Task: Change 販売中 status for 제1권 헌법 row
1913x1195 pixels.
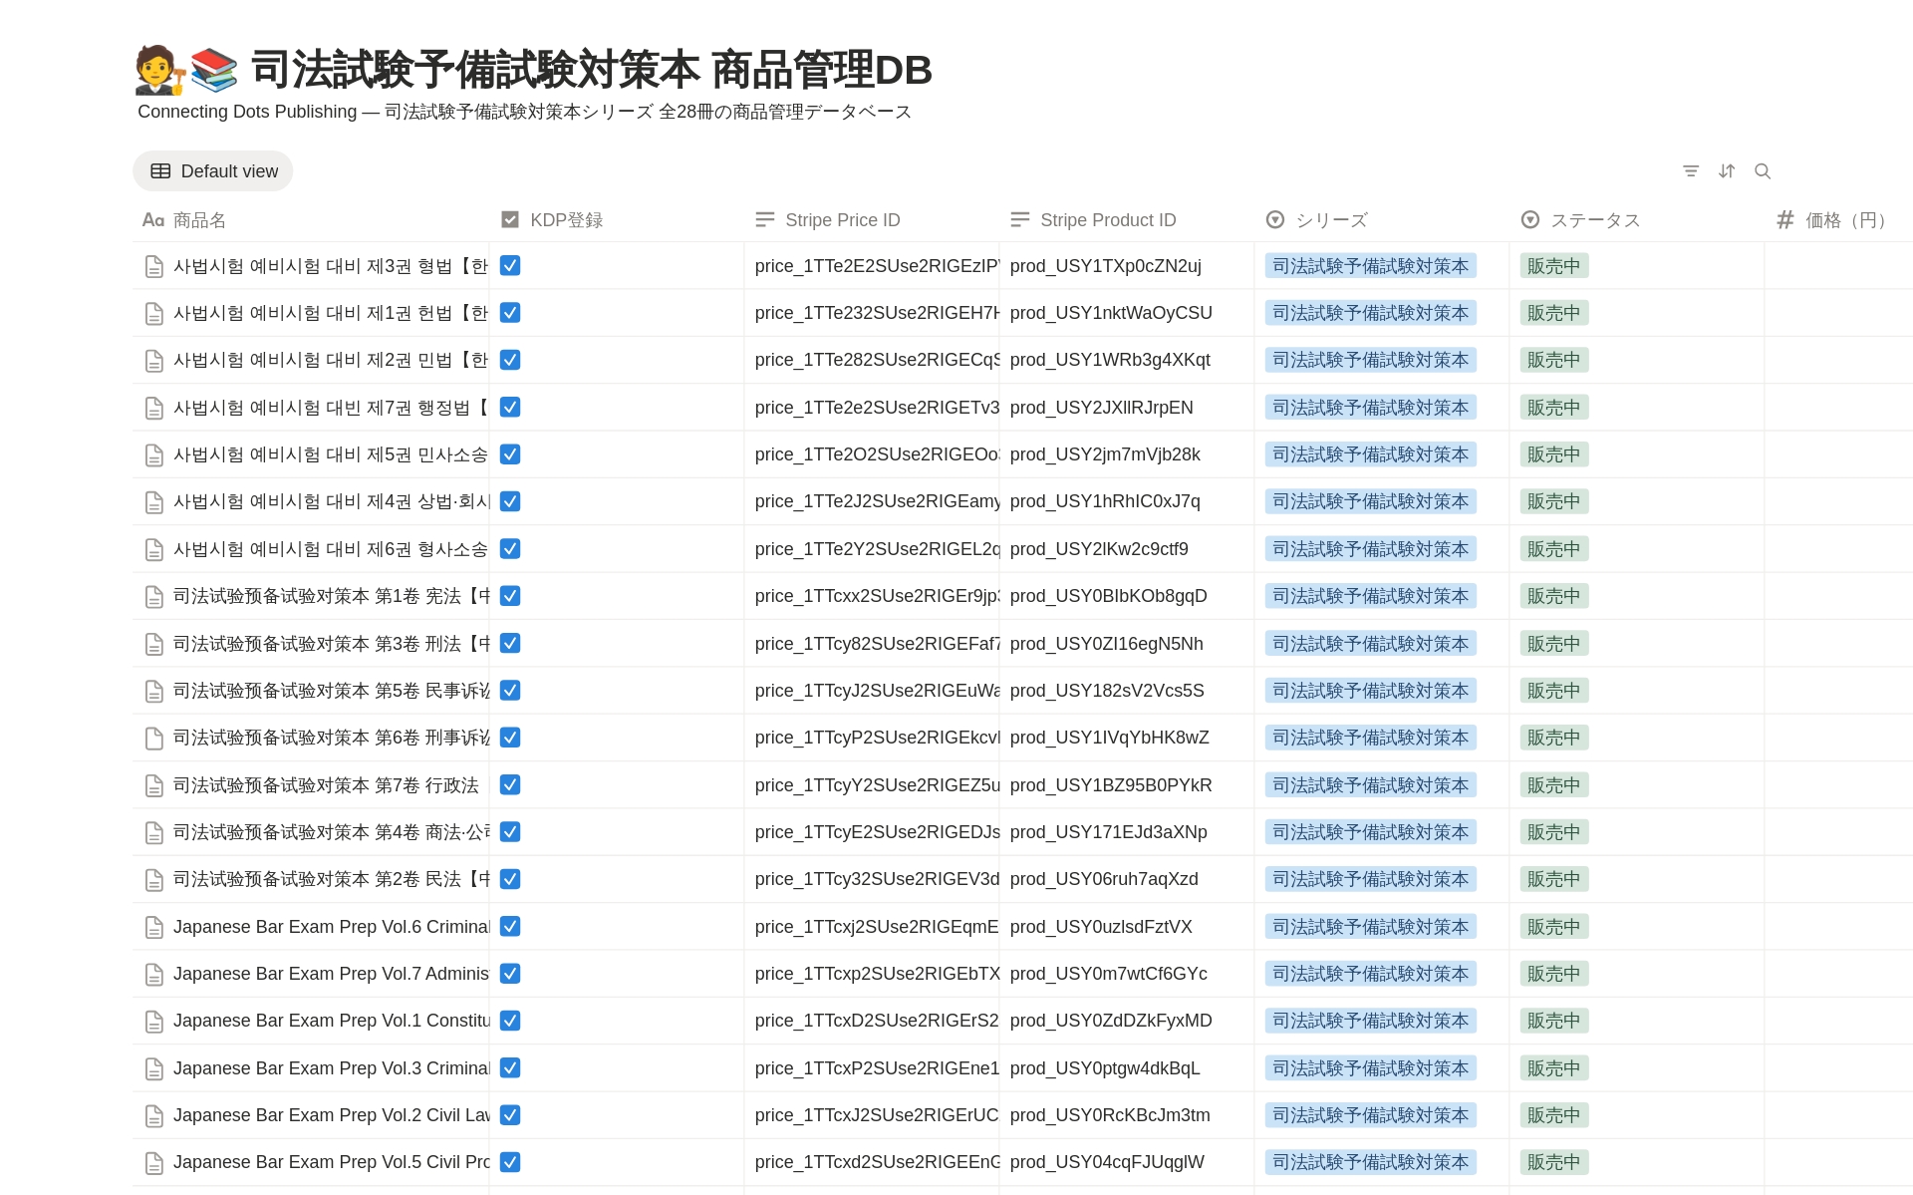Action: 1554,313
